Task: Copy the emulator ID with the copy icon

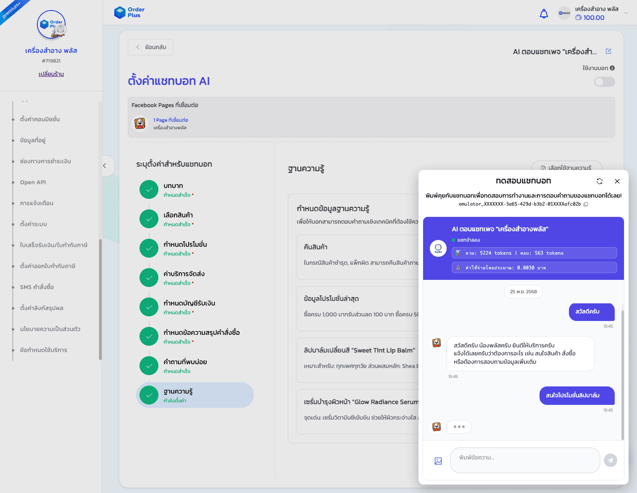Action: coord(587,204)
